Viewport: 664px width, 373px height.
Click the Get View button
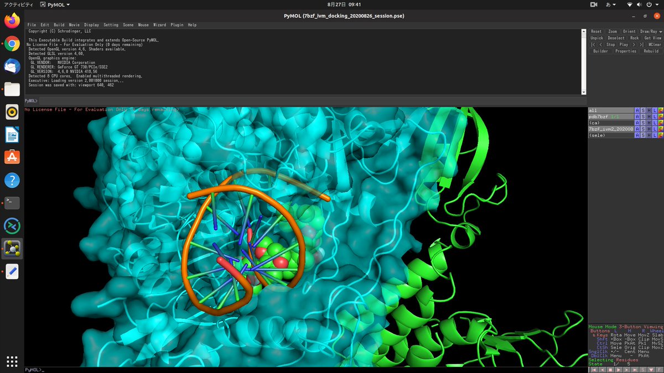pos(653,38)
